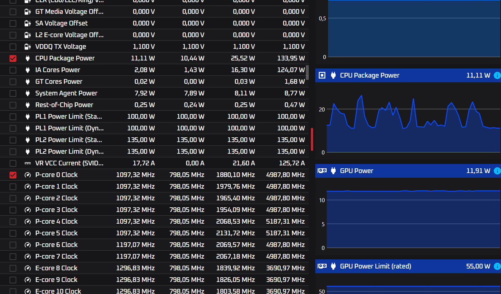501x294 pixels.
Task: Tick the E-core 8 Clock checkbox
Action: click(x=13, y=268)
